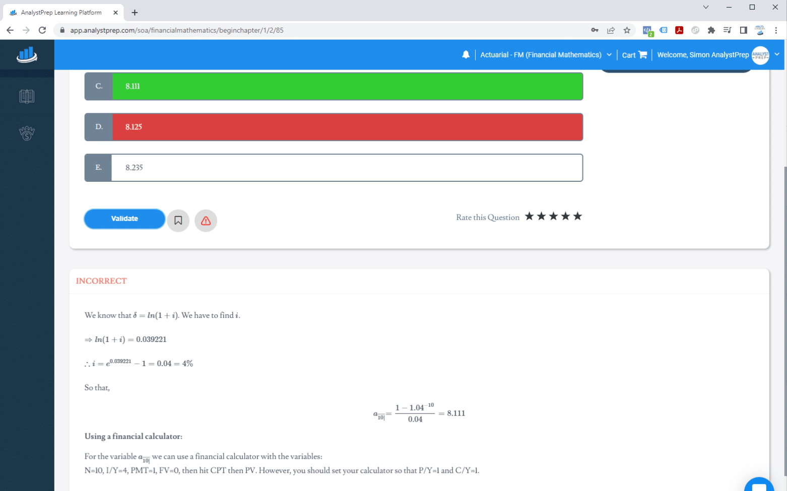This screenshot has width=787, height=491.
Task: Open a new browser tab
Action: [x=135, y=13]
